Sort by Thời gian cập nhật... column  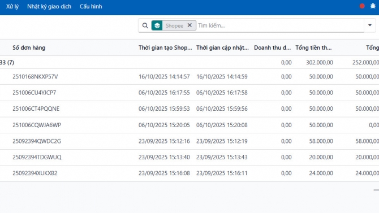click(x=222, y=48)
